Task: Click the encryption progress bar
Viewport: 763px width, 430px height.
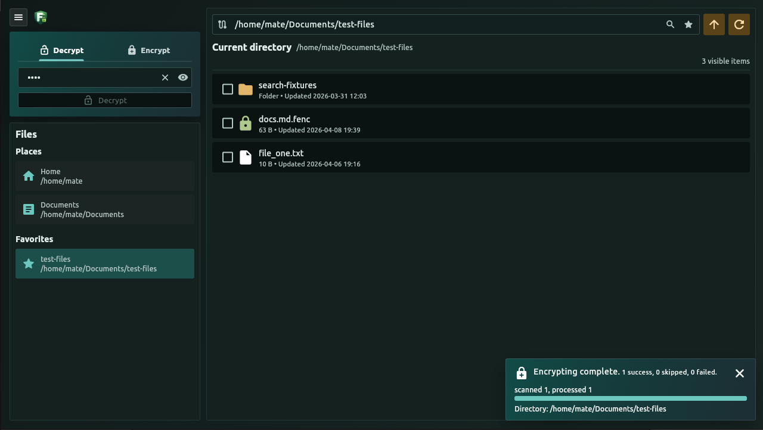Action: click(631, 398)
